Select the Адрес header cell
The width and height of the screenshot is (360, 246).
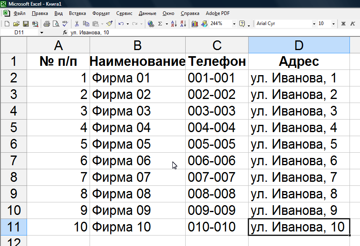pyautogui.click(x=299, y=61)
